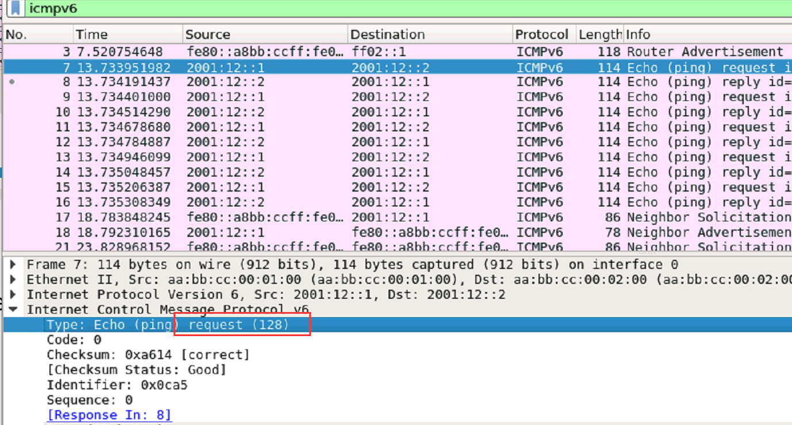Select packet 10 at time 13.734514290
Image resolution: width=792 pixels, height=425 pixels.
[398, 112]
